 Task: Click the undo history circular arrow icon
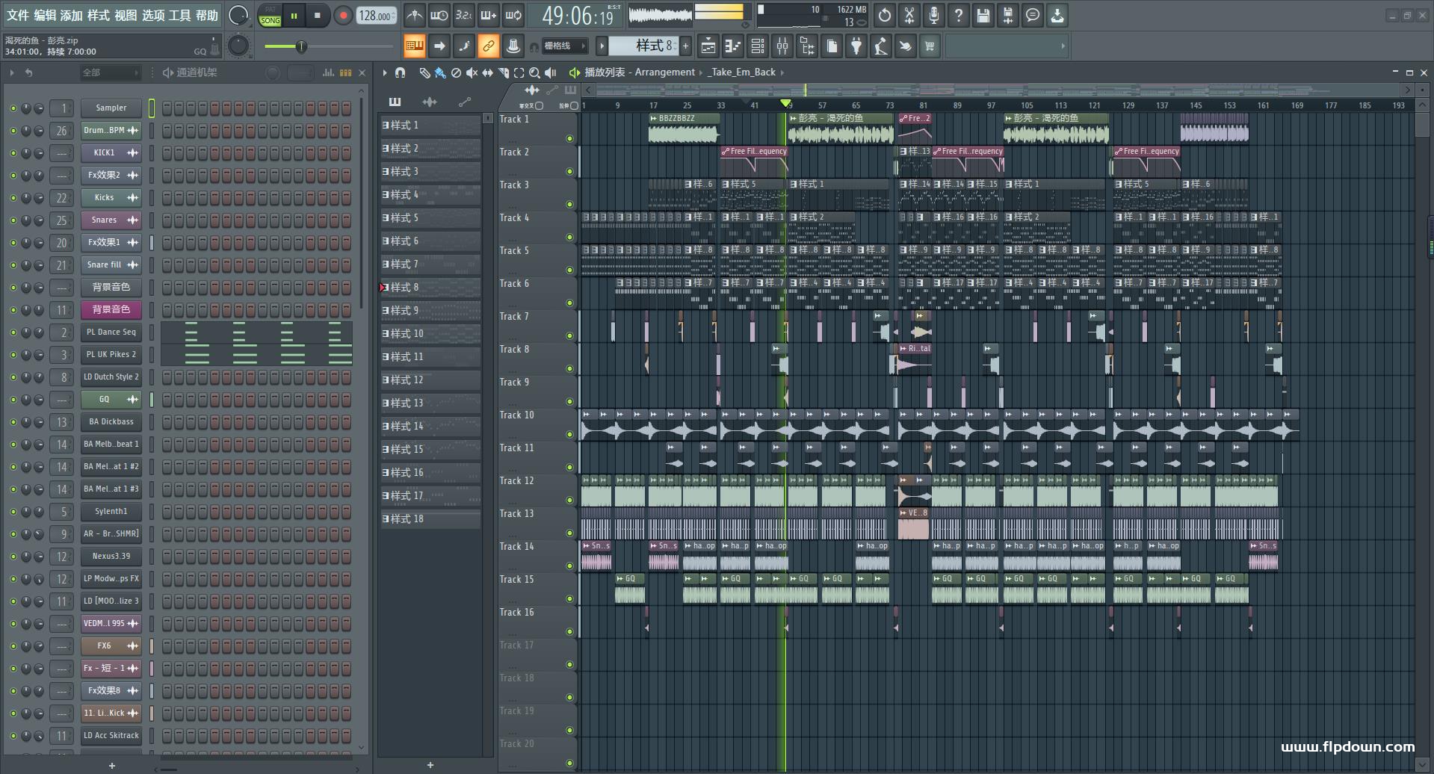click(x=884, y=15)
